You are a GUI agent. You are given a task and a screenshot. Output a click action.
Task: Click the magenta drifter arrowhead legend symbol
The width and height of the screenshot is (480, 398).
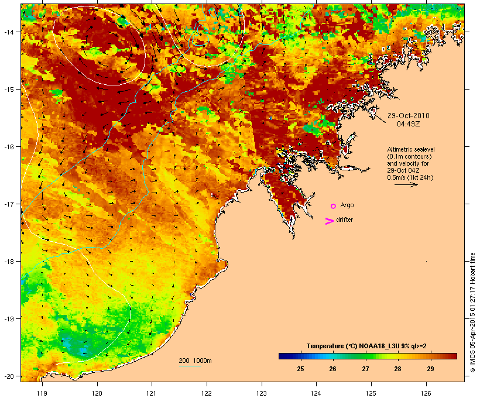tap(330, 221)
